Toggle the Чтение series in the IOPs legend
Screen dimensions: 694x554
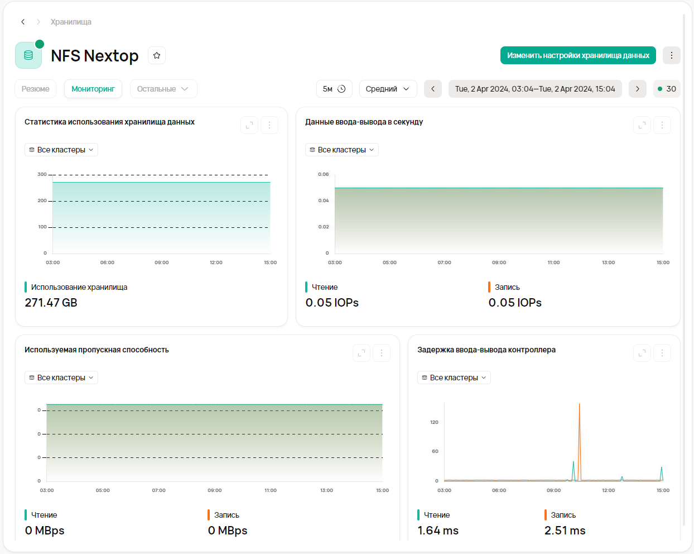[325, 287]
